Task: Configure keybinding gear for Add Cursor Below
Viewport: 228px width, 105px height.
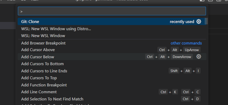Action: tap(199, 57)
